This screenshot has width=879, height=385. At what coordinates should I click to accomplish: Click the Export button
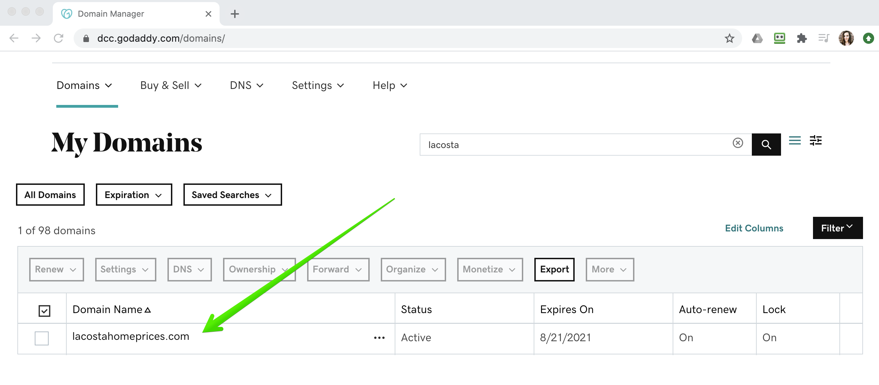pos(554,270)
